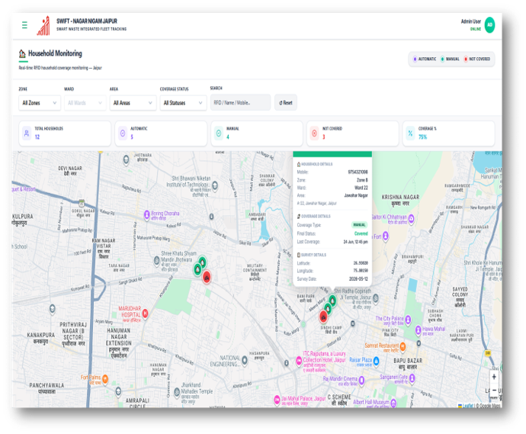526x434 pixels.
Task: Click the Shri Bhawani Niketan Institute pin
Action: tap(215, 185)
